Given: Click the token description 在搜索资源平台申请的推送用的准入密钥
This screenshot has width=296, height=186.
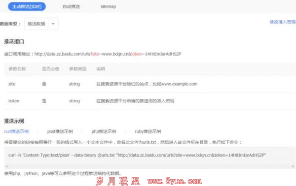Looking at the screenshot, I should coord(135,101).
